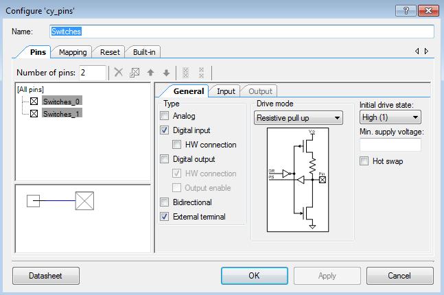The width and height of the screenshot is (444, 295).
Task: Click the pair pins toolbar icon
Action: [135, 73]
